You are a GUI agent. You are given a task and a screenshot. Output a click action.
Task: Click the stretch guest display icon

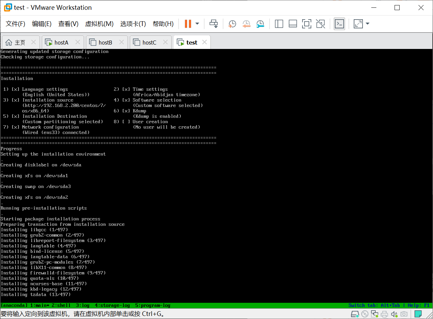point(358,24)
